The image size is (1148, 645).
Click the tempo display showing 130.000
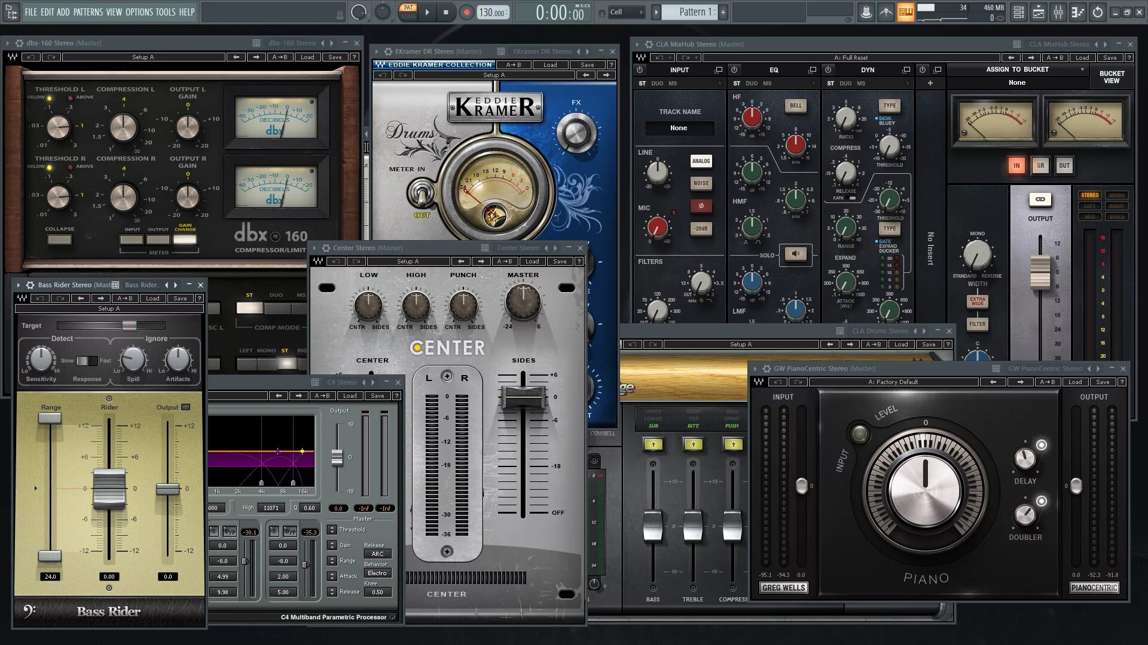[x=491, y=11]
